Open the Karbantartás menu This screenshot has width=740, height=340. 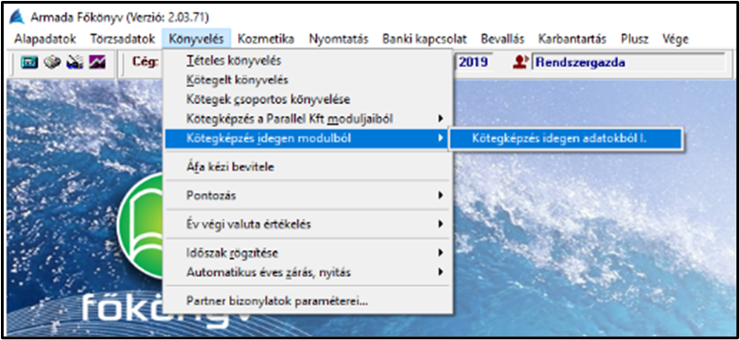point(572,39)
